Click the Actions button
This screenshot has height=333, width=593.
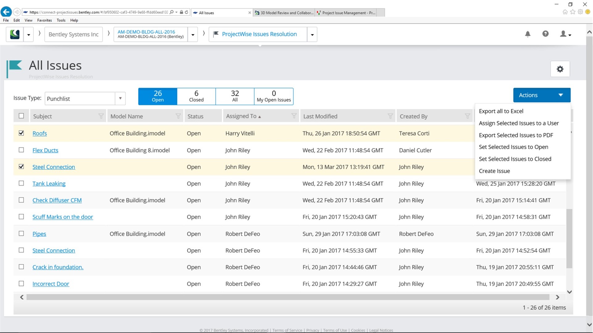pyautogui.click(x=541, y=95)
